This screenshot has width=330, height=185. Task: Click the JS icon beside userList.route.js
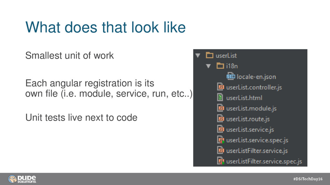click(220, 119)
